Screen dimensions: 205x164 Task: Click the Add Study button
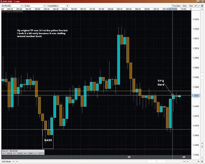point(7,161)
